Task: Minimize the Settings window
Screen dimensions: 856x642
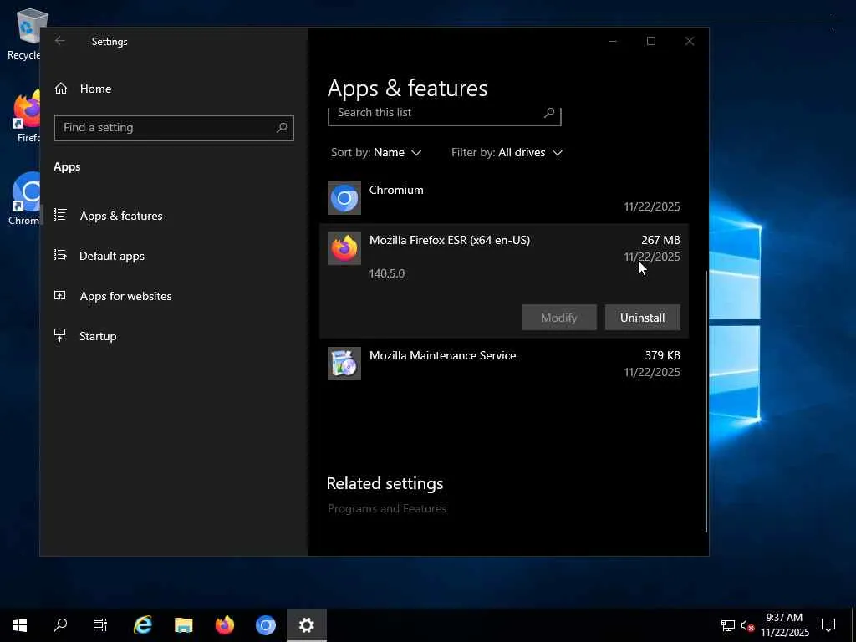Action: click(613, 41)
